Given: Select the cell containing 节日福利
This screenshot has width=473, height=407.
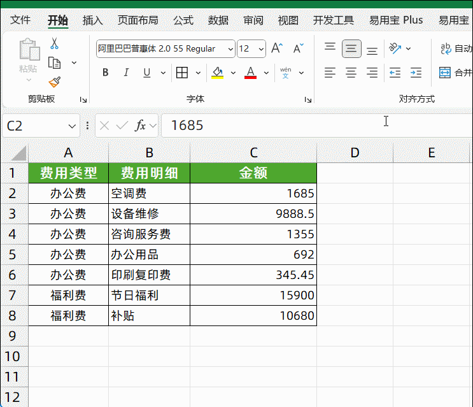Looking at the screenshot, I should pyautogui.click(x=149, y=295).
